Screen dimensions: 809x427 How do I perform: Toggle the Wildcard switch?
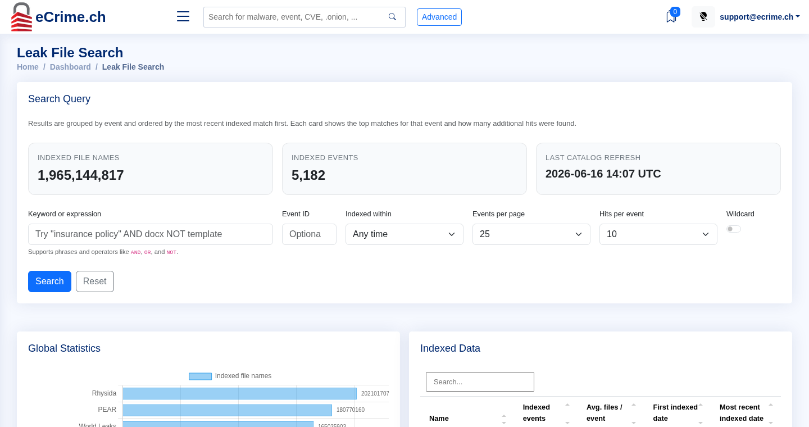(x=734, y=229)
